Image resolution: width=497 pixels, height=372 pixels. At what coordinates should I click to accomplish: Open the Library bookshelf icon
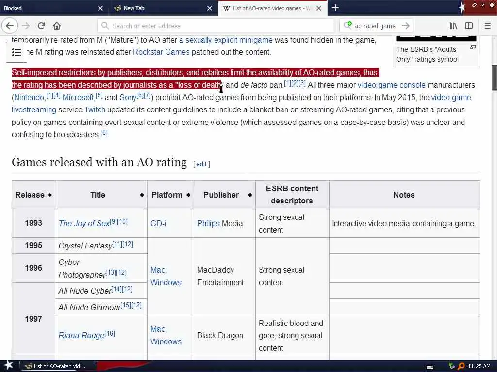(x=453, y=26)
